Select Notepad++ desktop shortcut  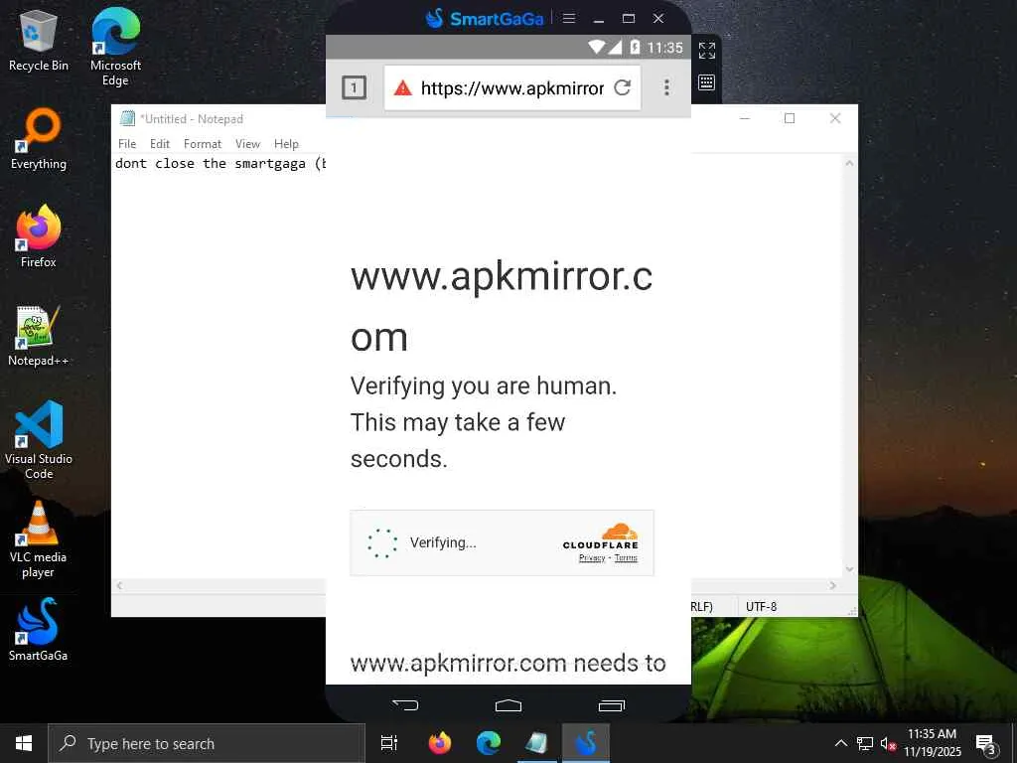pyautogui.click(x=39, y=336)
